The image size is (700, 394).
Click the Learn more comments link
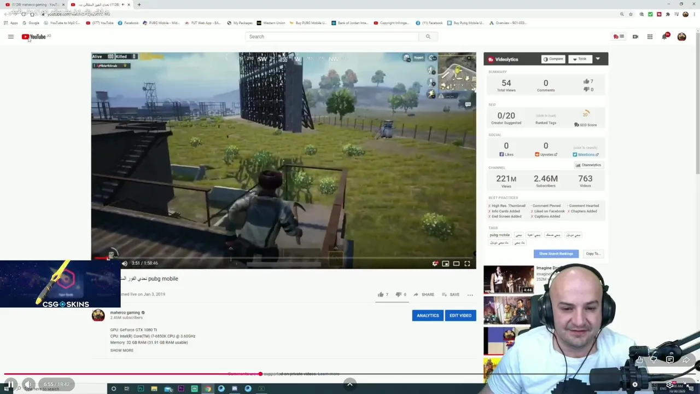click(329, 374)
